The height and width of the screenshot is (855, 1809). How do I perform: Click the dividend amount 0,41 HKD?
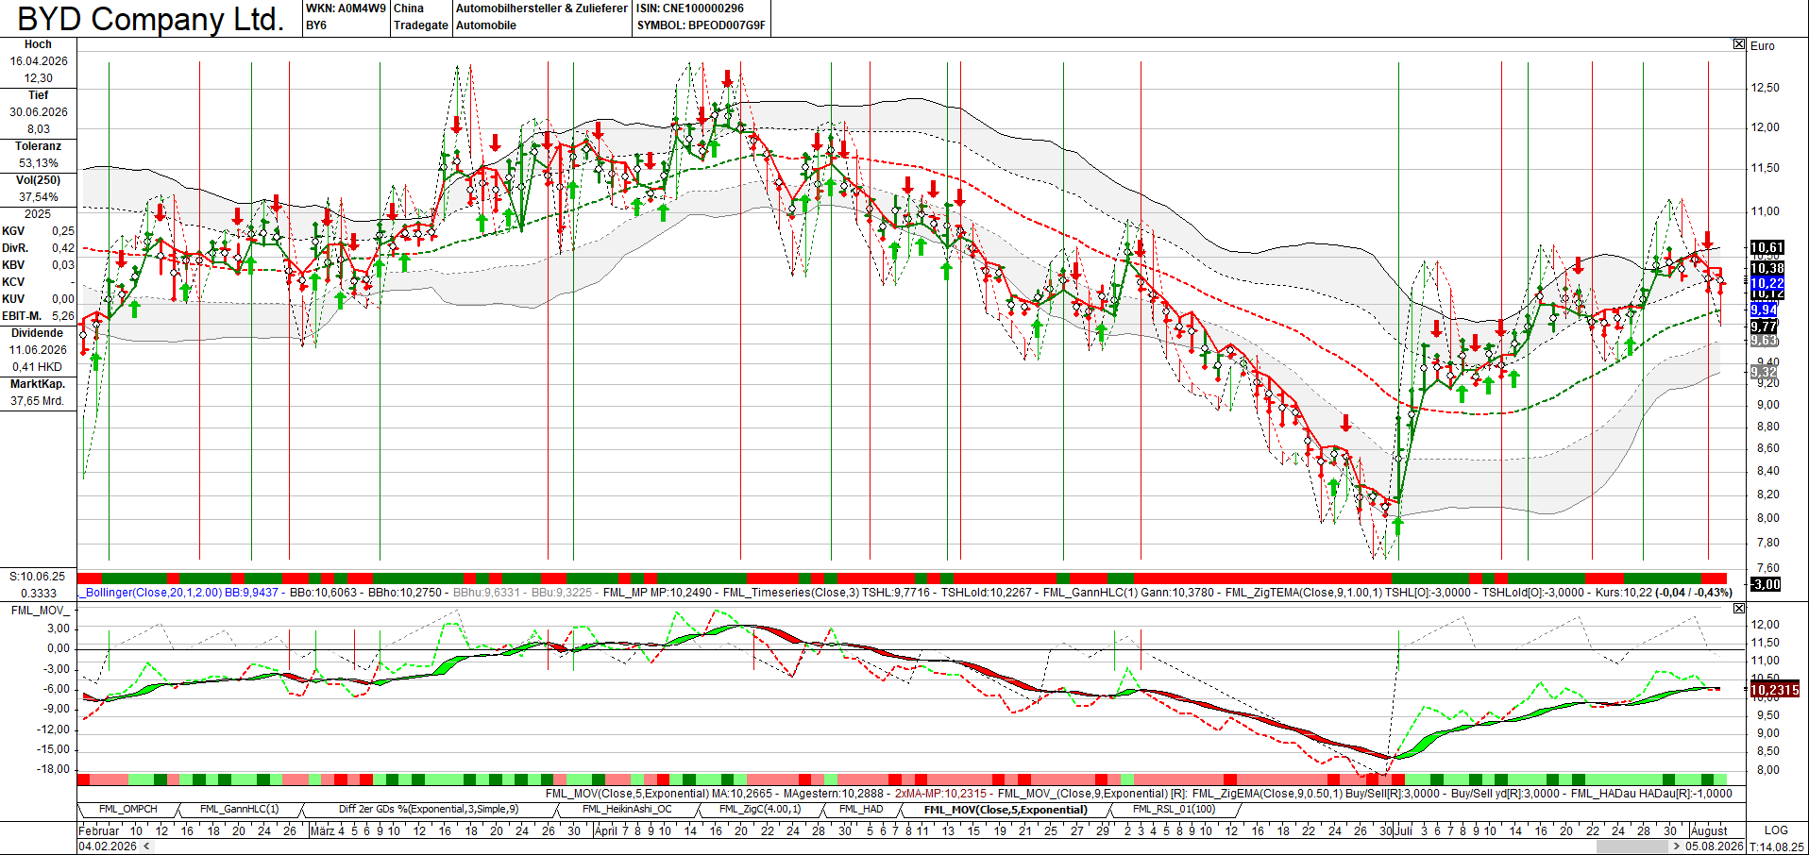38,367
